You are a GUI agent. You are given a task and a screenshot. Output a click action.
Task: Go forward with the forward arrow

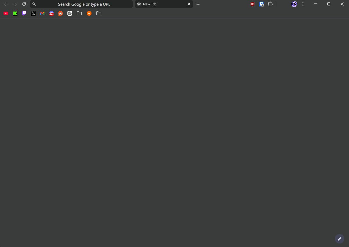coord(15,4)
